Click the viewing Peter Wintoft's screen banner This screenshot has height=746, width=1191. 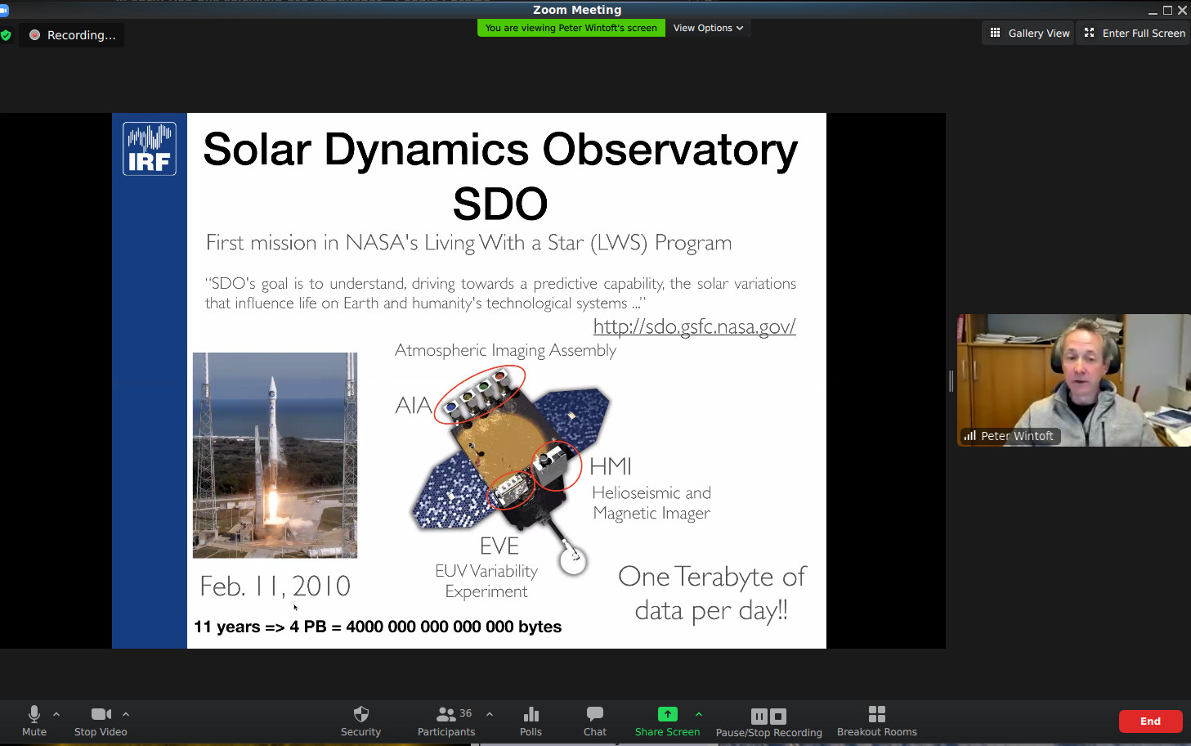(x=571, y=28)
